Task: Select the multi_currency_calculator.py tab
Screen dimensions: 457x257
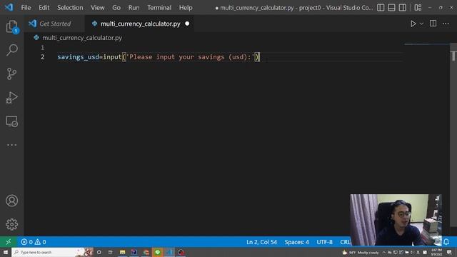Action: [140, 24]
